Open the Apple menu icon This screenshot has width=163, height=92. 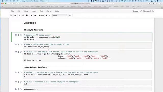coord(2,1)
